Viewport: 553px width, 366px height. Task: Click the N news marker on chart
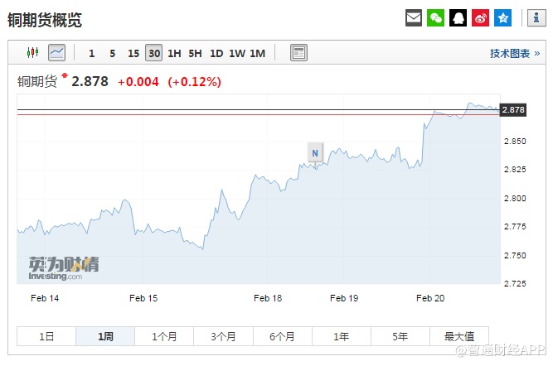315,152
